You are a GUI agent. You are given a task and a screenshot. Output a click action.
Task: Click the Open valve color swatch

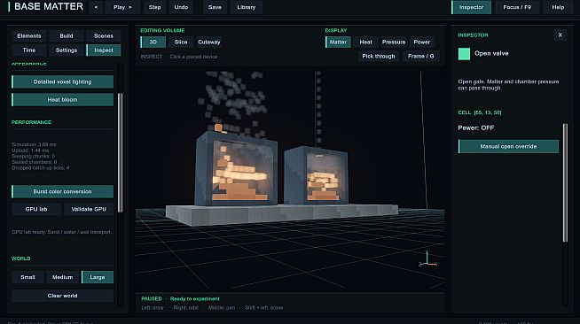[x=464, y=54]
